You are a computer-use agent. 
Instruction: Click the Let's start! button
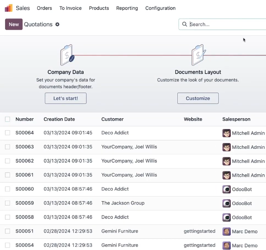(66, 98)
